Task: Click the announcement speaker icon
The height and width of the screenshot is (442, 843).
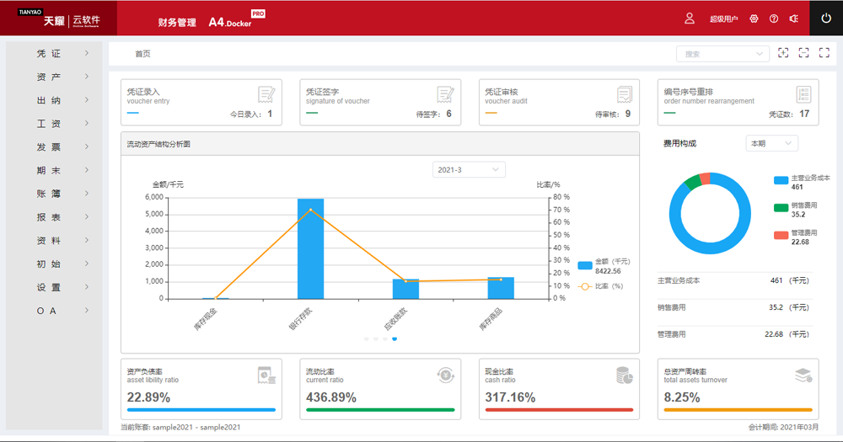Action: [x=793, y=19]
